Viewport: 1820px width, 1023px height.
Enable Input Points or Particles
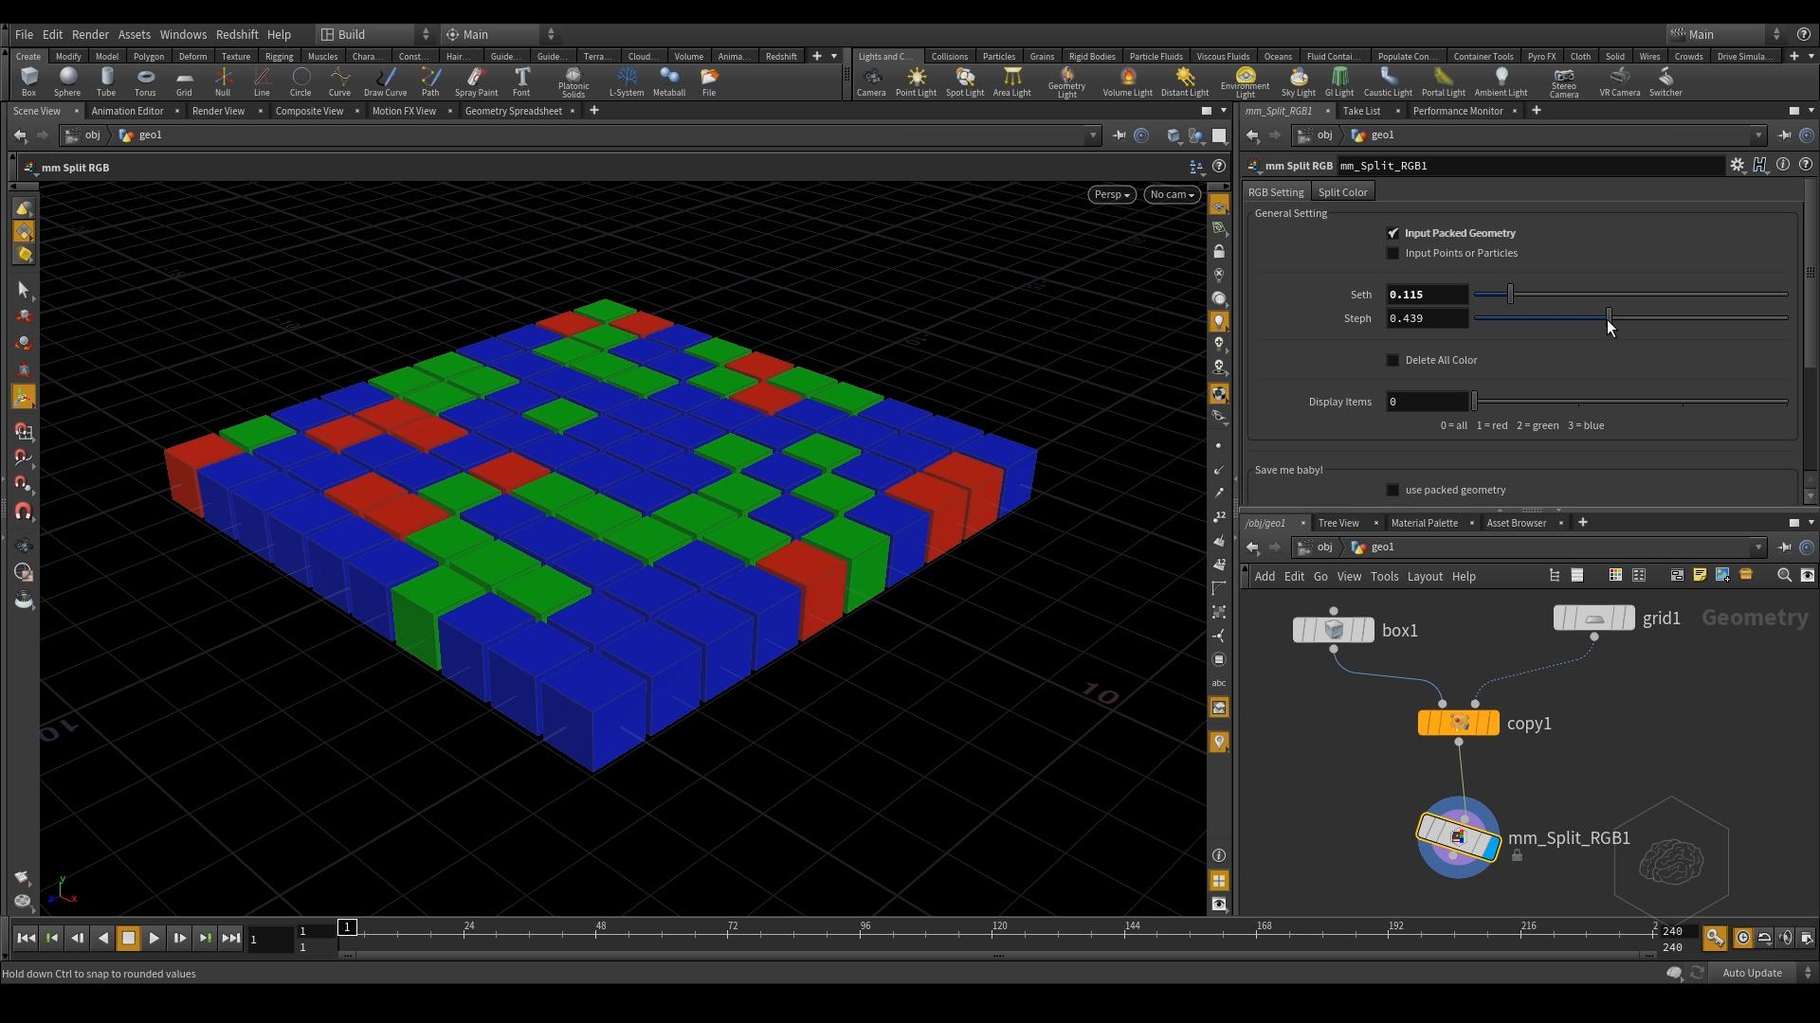(x=1392, y=253)
